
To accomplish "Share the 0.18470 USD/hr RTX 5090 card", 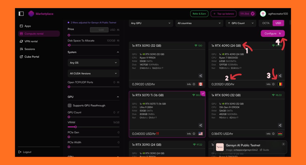I will (x=280, y=125).
